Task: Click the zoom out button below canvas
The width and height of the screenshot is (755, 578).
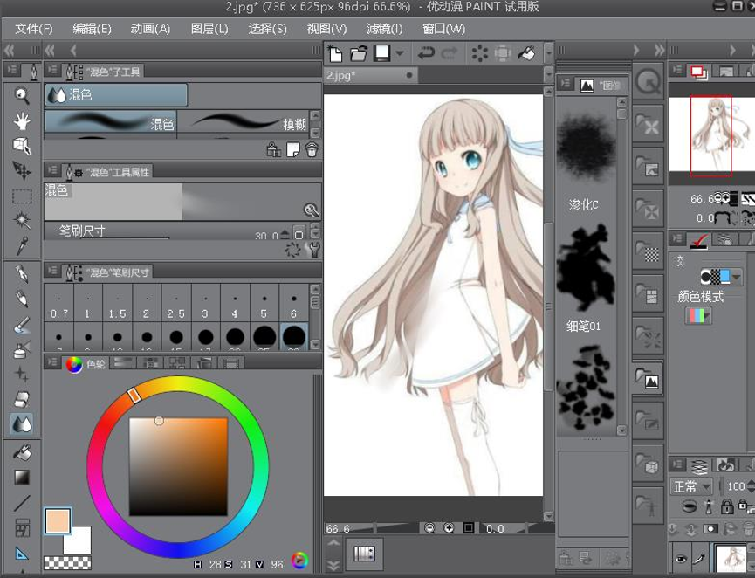Action: click(x=429, y=528)
